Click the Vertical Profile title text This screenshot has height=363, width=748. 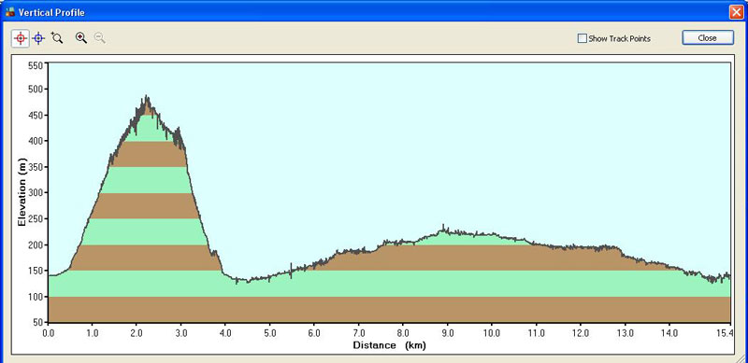click(x=51, y=12)
